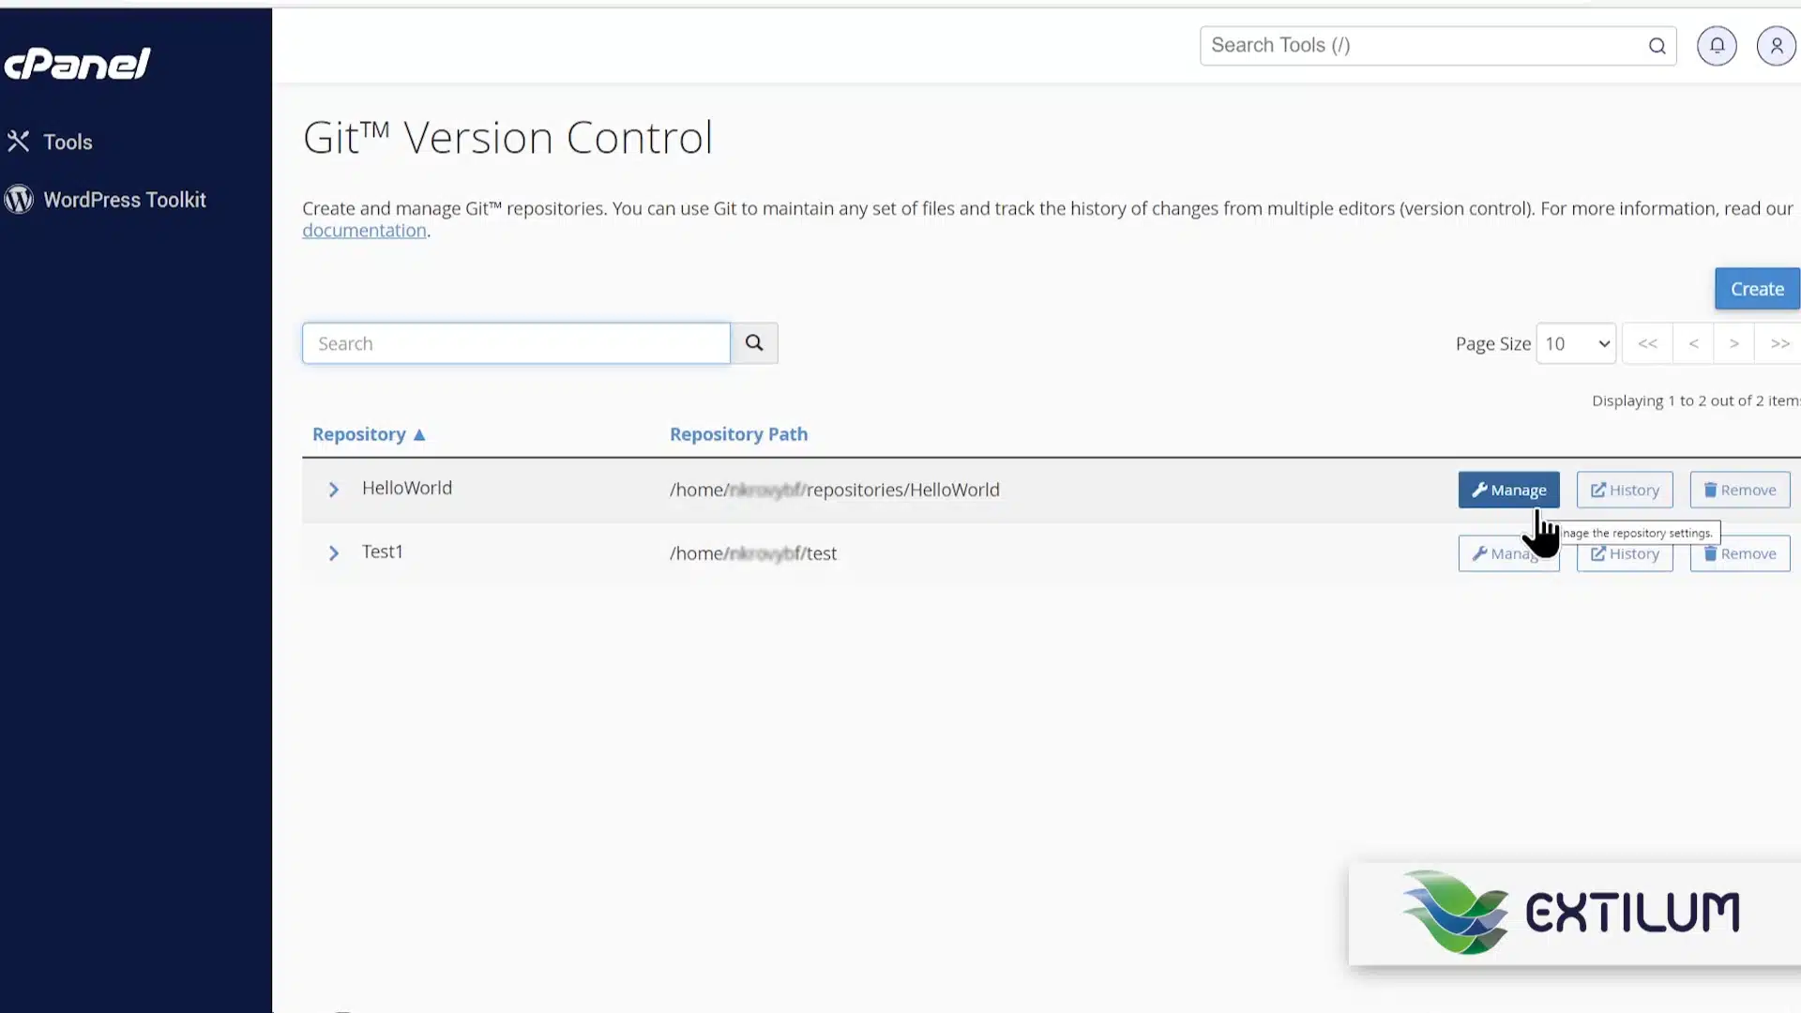Go to last page with >> button

coord(1778,343)
